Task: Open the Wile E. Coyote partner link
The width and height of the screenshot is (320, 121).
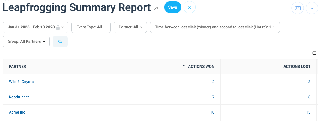Action: (21, 82)
